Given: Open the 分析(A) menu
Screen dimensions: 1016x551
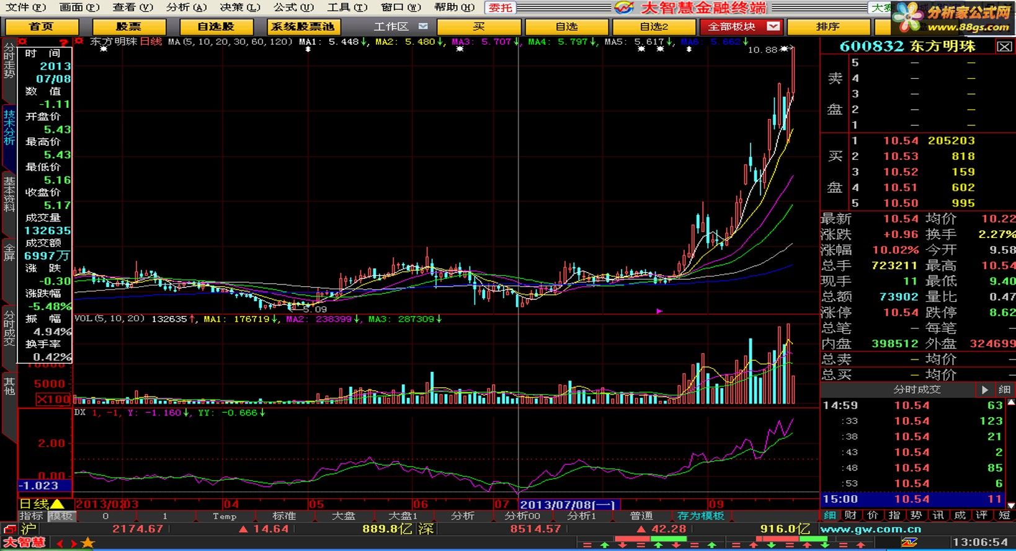Looking at the screenshot, I should pos(186,7).
